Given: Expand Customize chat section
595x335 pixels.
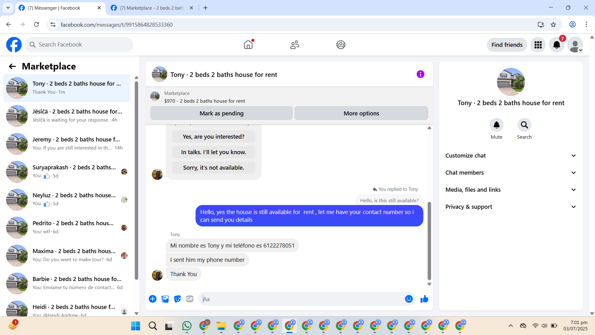Looking at the screenshot, I should pos(511,156).
